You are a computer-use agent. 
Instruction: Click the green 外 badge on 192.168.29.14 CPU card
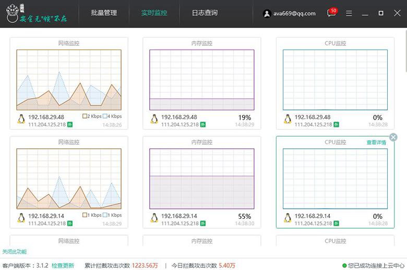[336, 224]
